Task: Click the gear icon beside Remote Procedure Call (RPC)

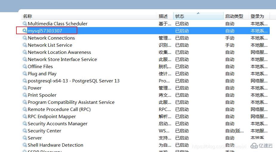Action: click(25, 109)
